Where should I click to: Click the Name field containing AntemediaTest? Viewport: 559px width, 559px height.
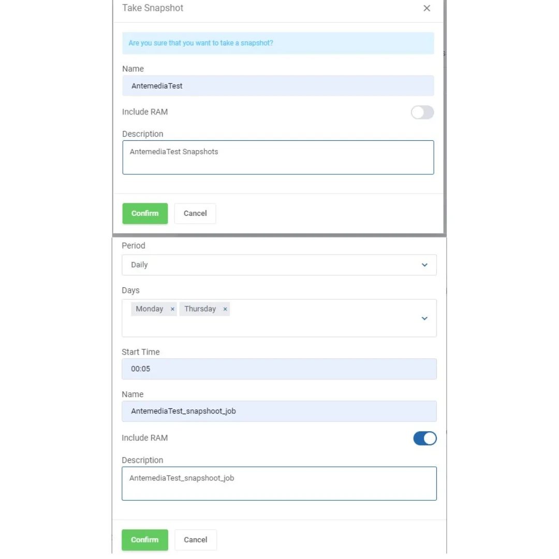(x=278, y=86)
